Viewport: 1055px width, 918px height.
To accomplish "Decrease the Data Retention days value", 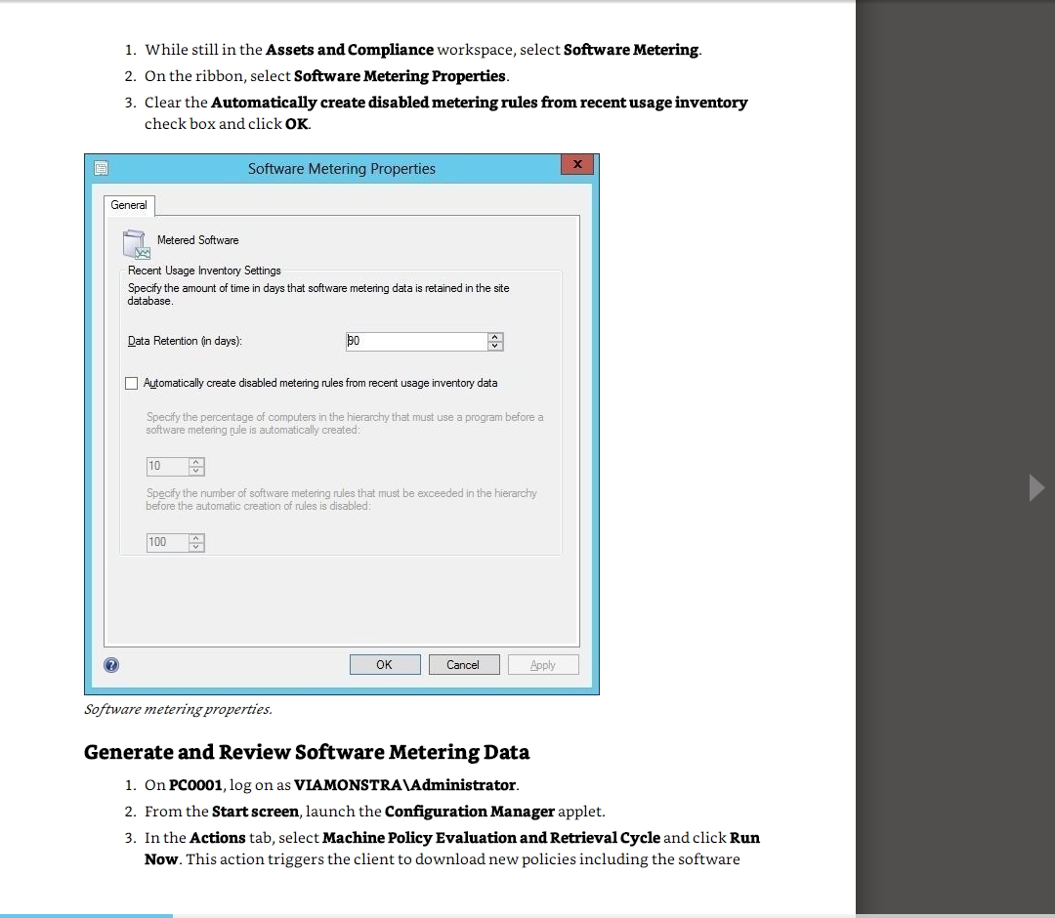I will point(495,346).
